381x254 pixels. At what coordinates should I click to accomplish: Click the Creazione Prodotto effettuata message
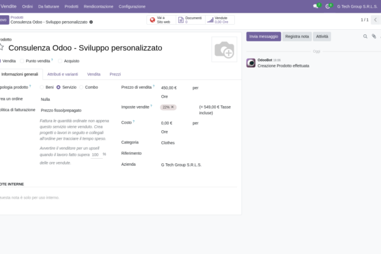(283, 66)
